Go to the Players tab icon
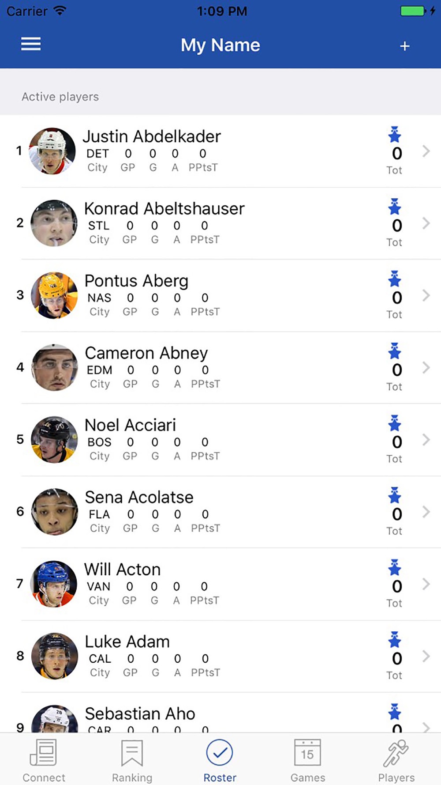The height and width of the screenshot is (785, 441). [x=396, y=753]
